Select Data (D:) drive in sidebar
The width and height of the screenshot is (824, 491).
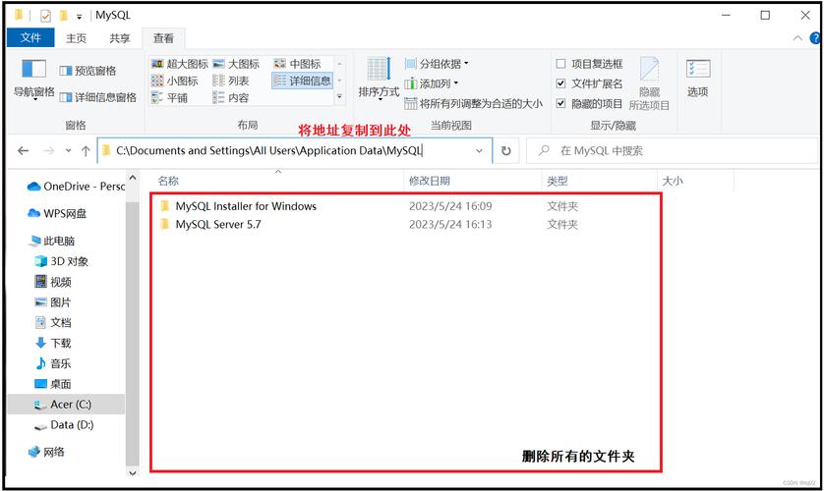tap(64, 425)
